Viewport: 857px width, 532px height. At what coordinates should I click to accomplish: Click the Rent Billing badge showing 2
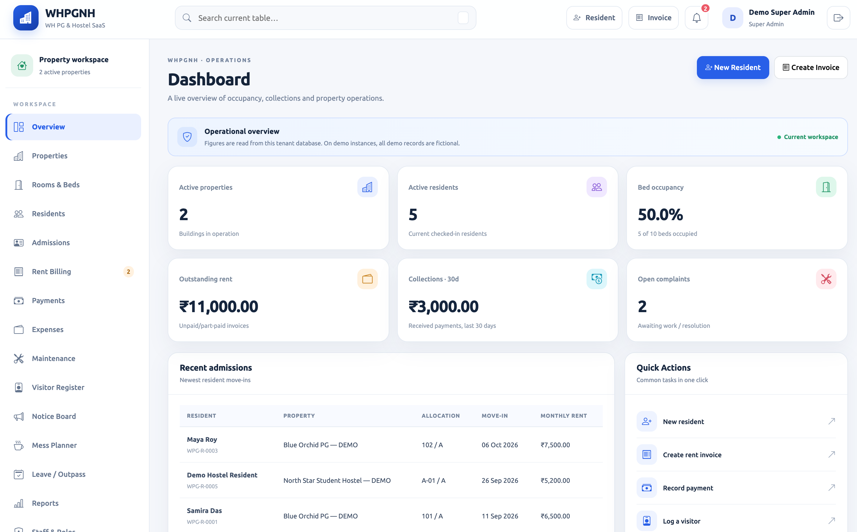[x=128, y=272]
